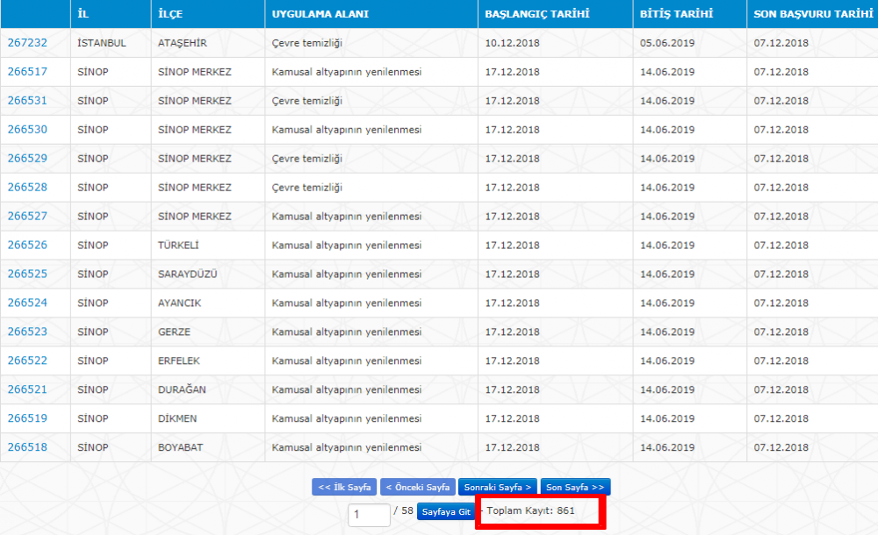Click end date 05.06.2019
Screen dimensions: 878x535
(x=667, y=43)
